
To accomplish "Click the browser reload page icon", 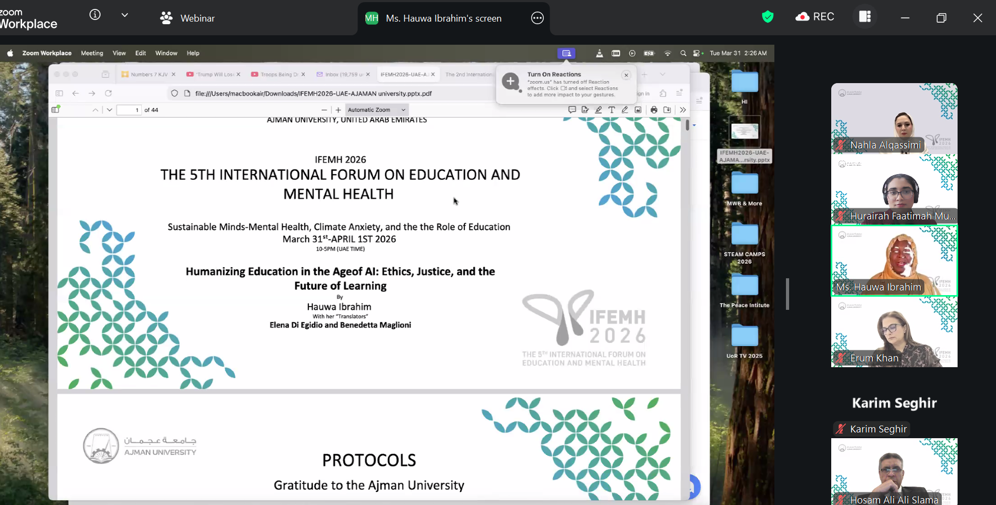I will pos(108,93).
